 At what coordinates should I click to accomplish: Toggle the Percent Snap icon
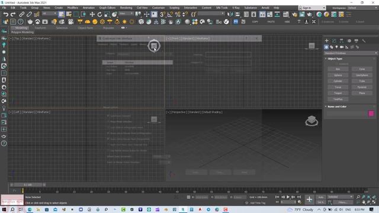click(178, 14)
